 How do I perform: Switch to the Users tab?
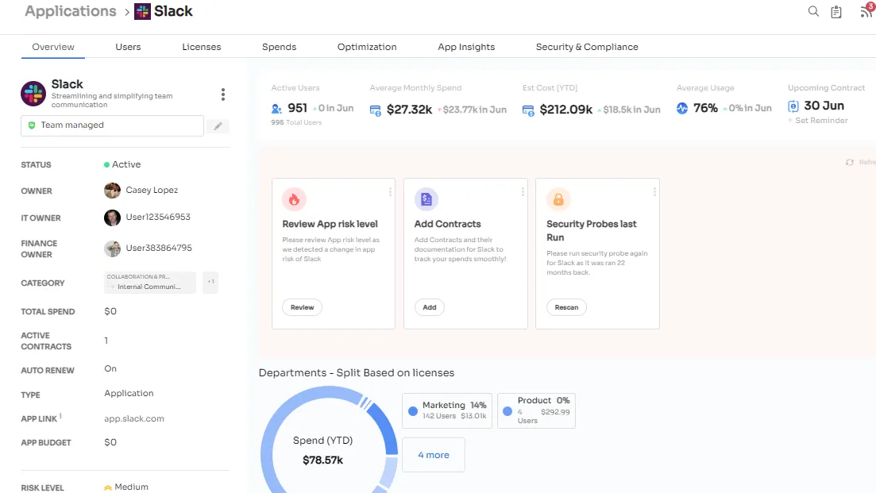click(x=128, y=47)
